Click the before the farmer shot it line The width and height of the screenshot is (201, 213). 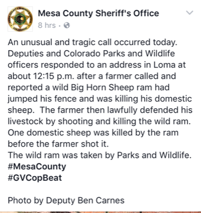click(x=58, y=144)
